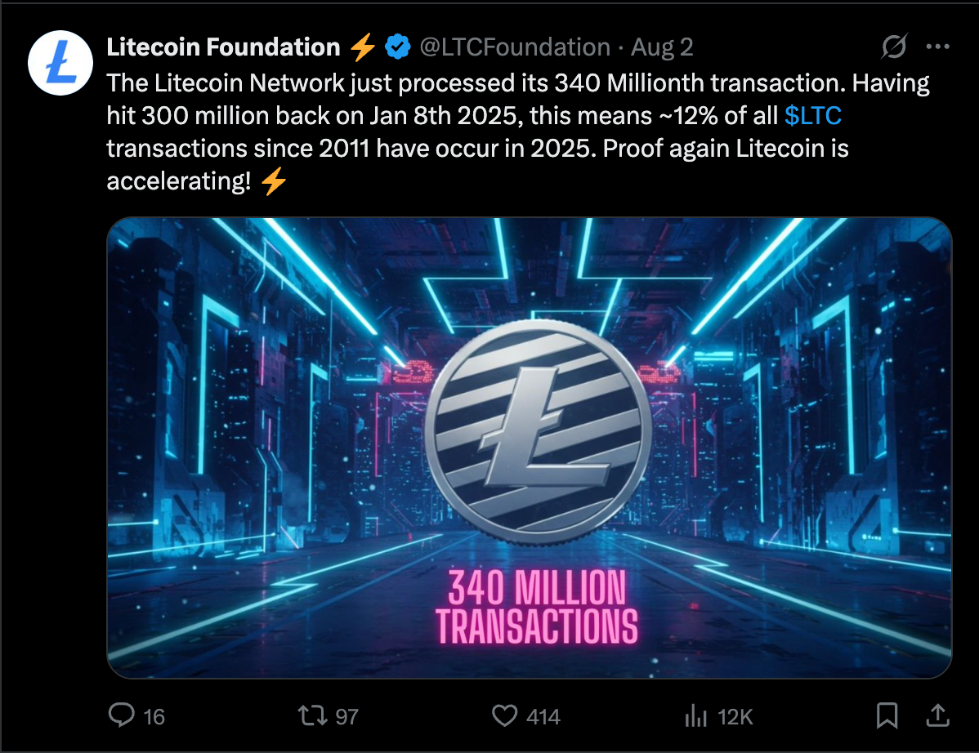The width and height of the screenshot is (979, 753).
Task: Click the repost icon
Action: pos(313,716)
